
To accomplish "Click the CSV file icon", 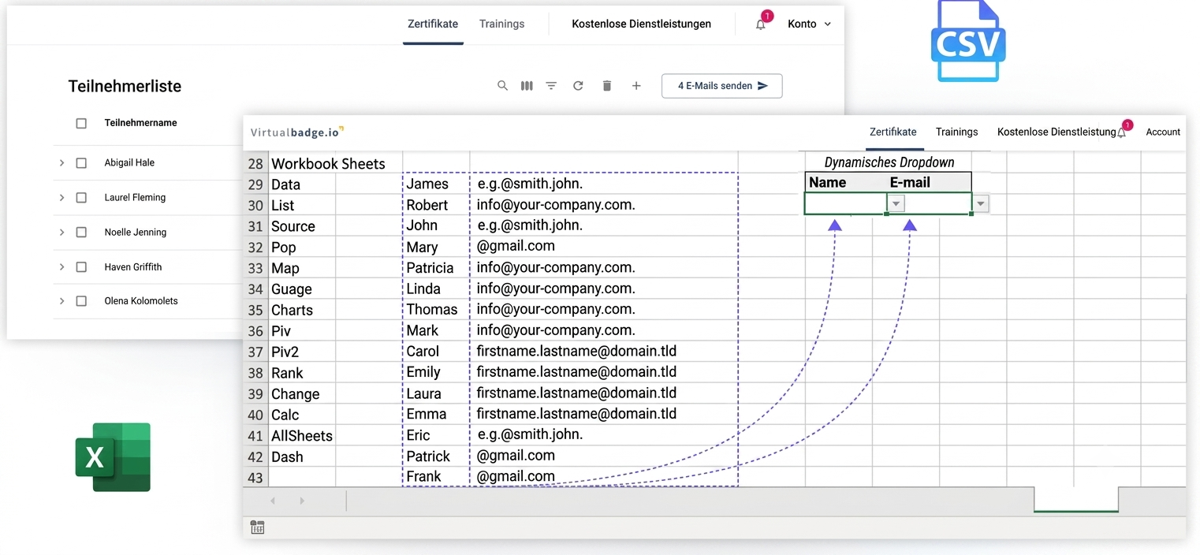I will (967, 41).
